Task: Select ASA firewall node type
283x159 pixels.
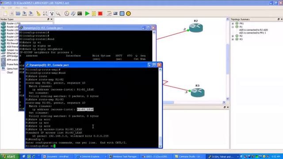Action: coord(9,47)
